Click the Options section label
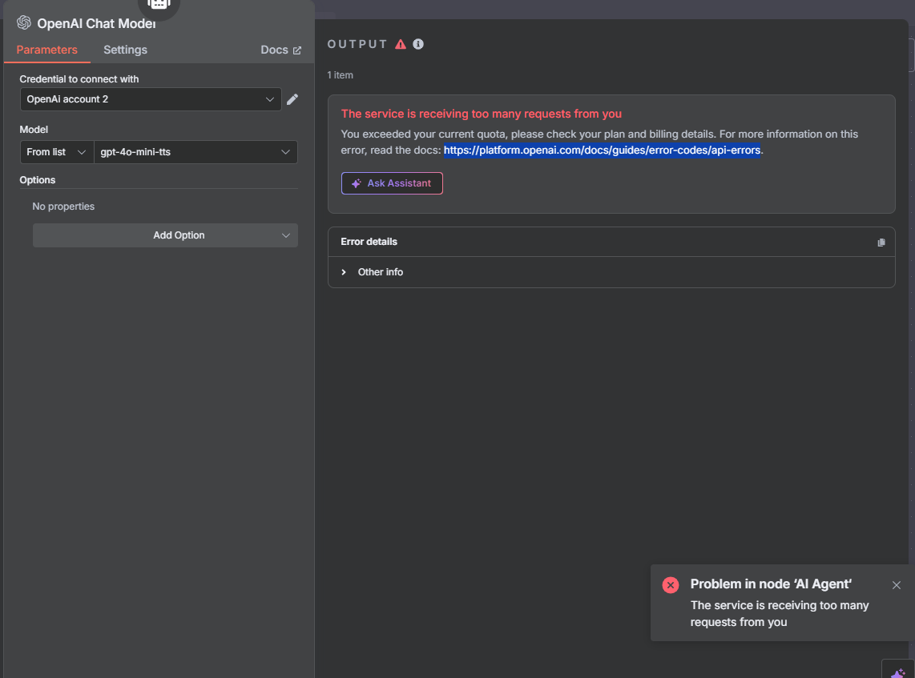Screen dimensions: 915x678 38,180
